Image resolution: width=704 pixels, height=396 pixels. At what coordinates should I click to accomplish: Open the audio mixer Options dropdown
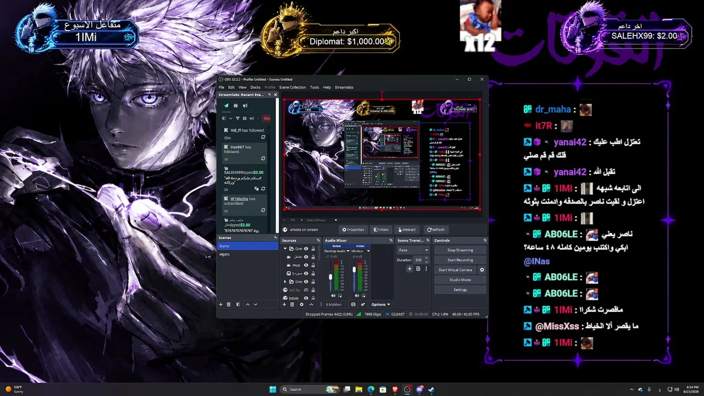click(x=381, y=304)
